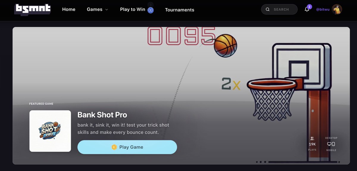Viewport: 357px width, 171px height.
Task: Click the Play Game button
Action: pyautogui.click(x=127, y=147)
